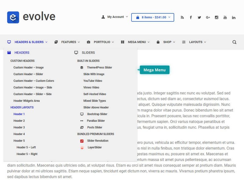Expand the Portfolio menu chevron

point(113,42)
